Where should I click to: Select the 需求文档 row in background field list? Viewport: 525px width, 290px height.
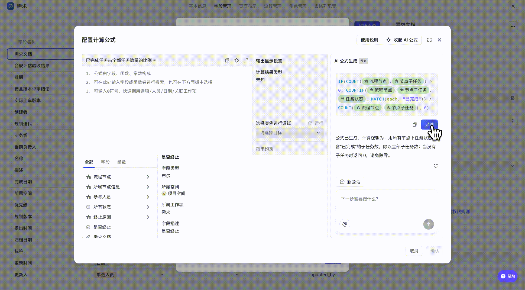point(41,54)
